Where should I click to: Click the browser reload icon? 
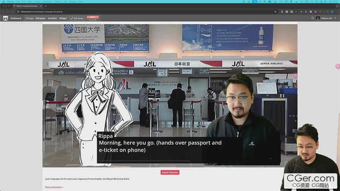[x=13, y=12]
